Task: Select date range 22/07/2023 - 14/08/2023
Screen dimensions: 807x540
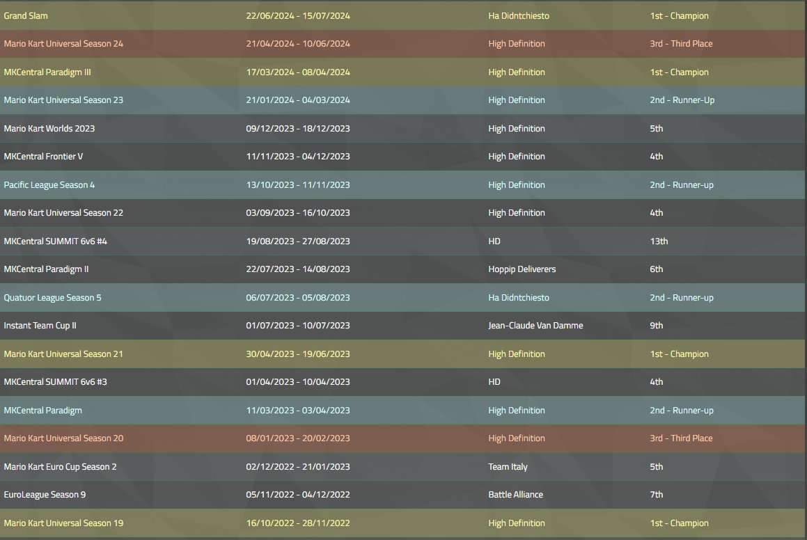Action: pos(298,269)
